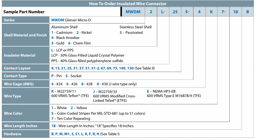Click the 'K – M22759/11' wire type
This screenshot has width=256, height=140.
pyautogui.click(x=64, y=91)
